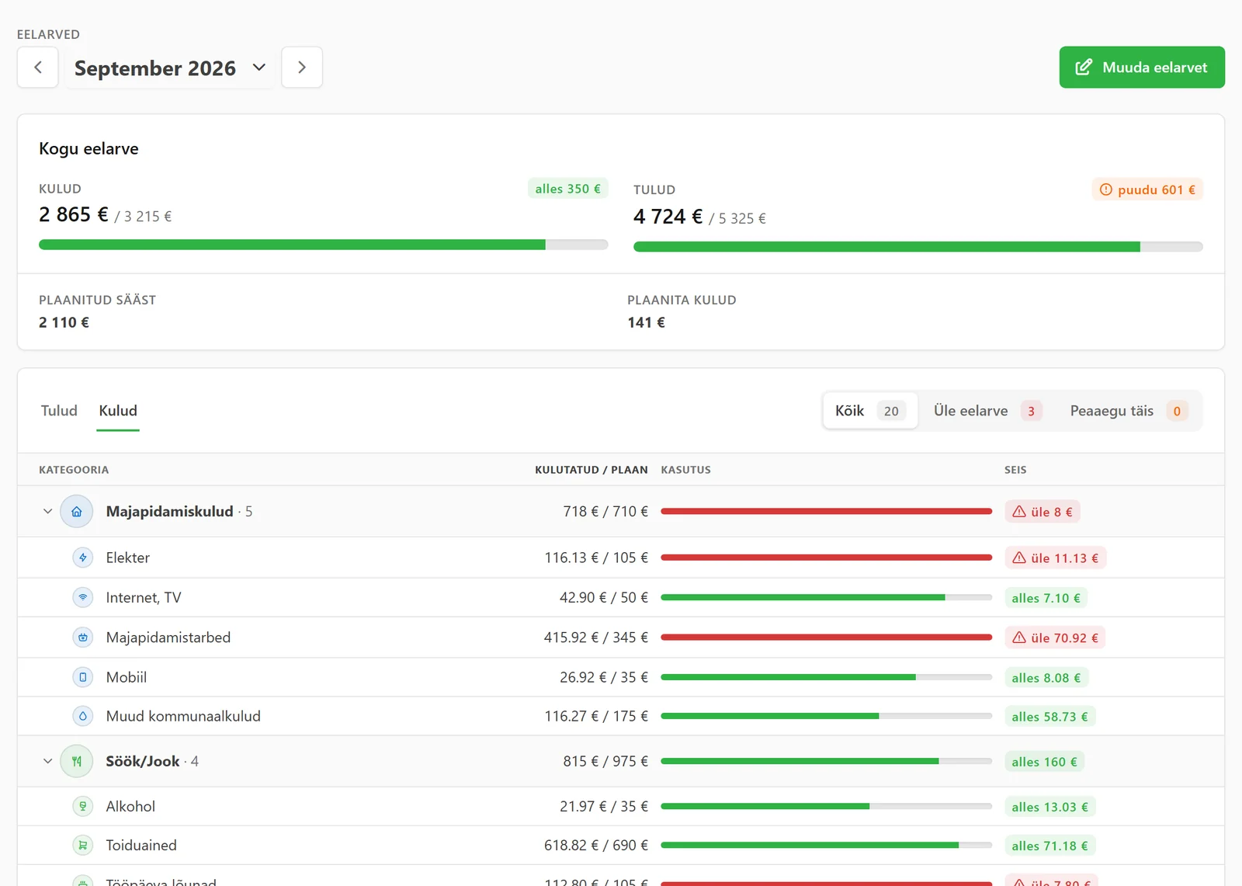Click the Majapidamistarbed basket icon
The width and height of the screenshot is (1242, 886).
[83, 638]
